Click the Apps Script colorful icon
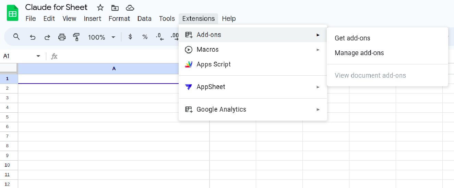This screenshot has width=454, height=188. tap(189, 64)
